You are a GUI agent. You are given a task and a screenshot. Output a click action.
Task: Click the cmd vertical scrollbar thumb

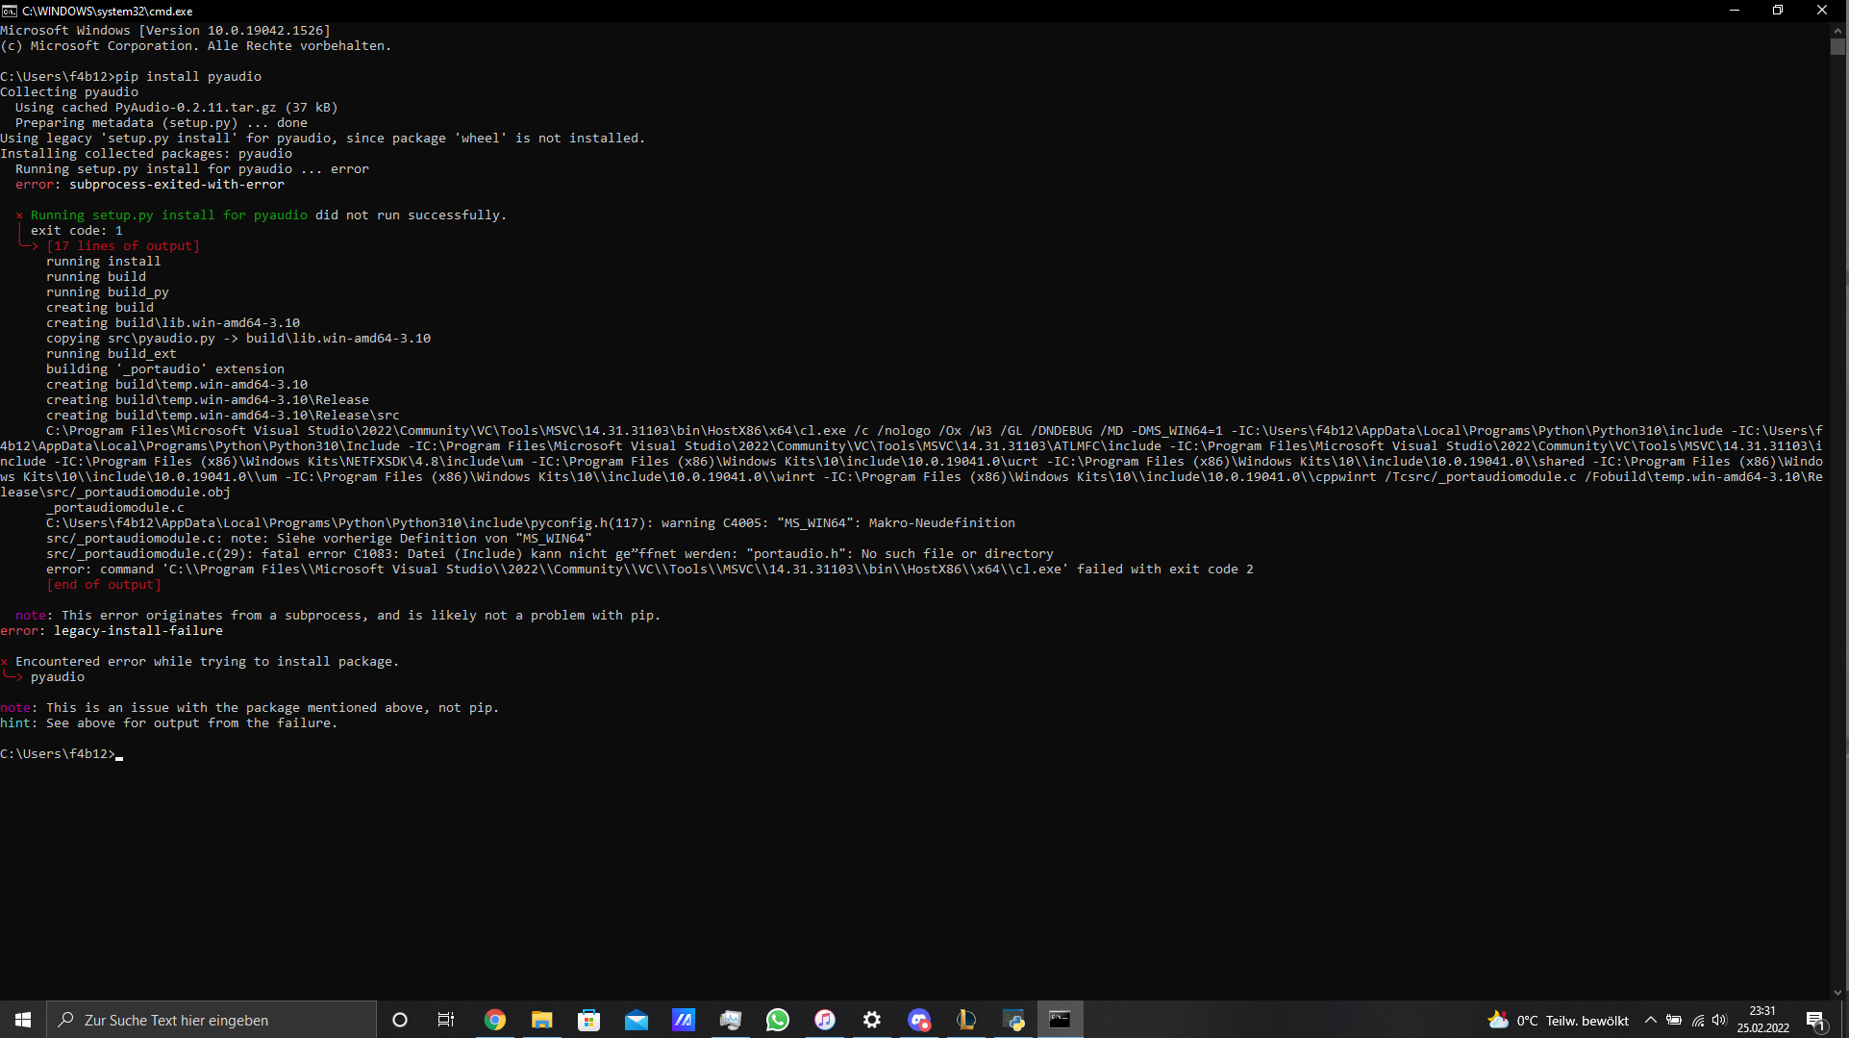1837,46
